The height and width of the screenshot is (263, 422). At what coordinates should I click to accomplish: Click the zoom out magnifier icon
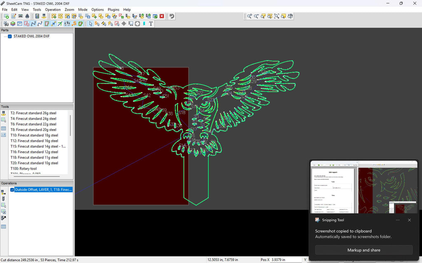coord(256,16)
